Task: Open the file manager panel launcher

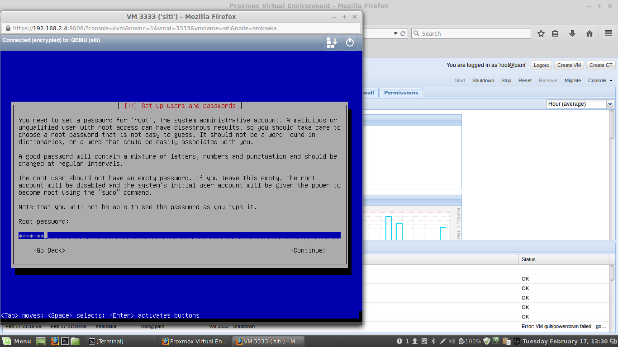Action: point(75,341)
